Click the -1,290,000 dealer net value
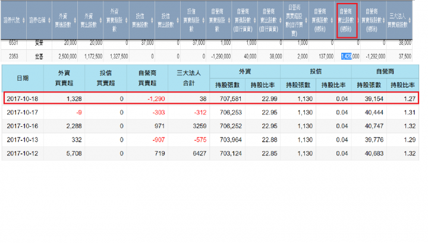Image resolution: width=428 pixels, height=243 pixels. [x=221, y=56]
